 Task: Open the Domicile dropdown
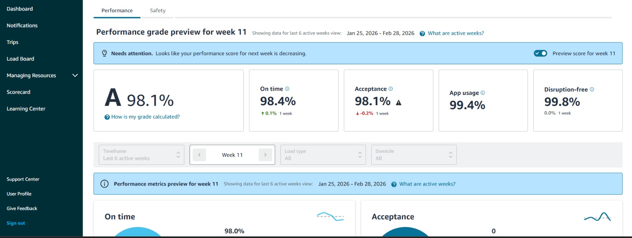[414, 155]
